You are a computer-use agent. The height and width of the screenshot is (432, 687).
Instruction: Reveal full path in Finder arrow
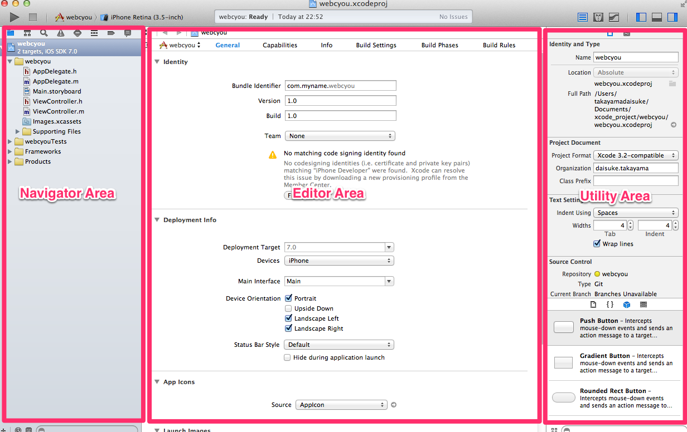pos(674,125)
